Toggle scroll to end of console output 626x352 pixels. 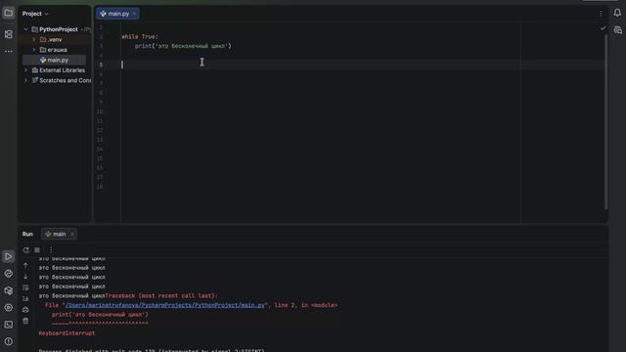coord(25,298)
